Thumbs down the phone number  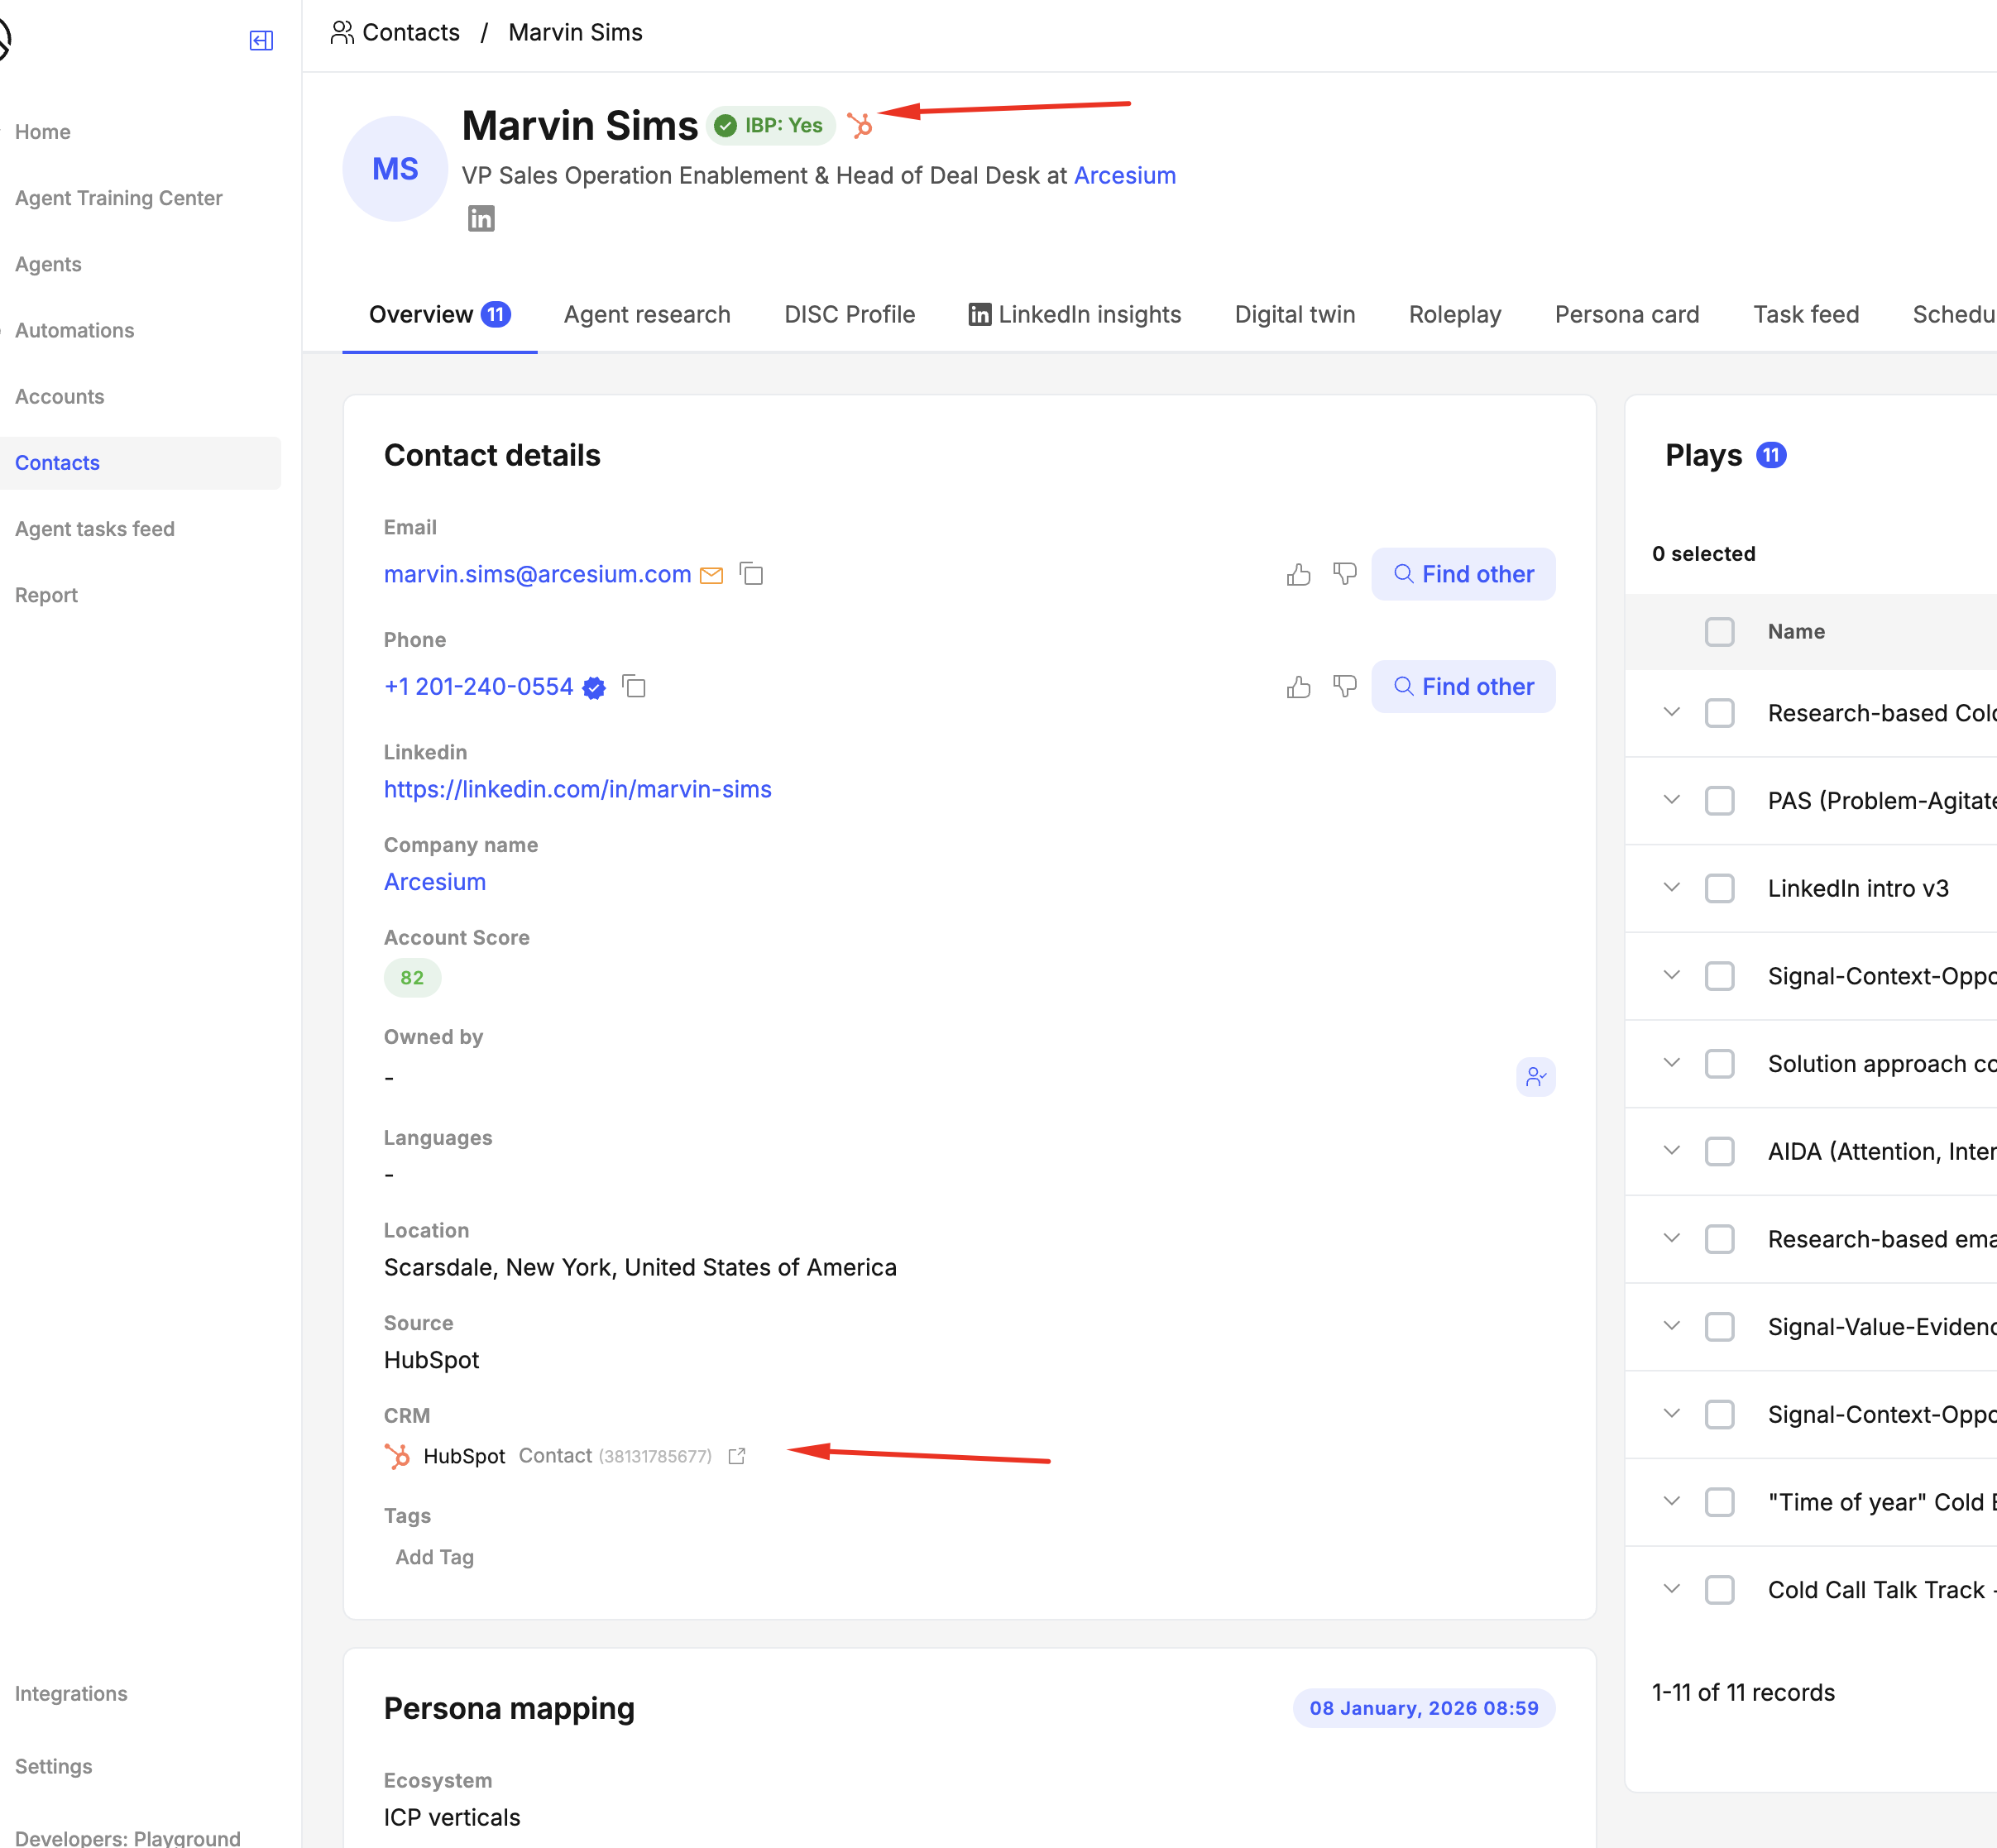coord(1344,687)
